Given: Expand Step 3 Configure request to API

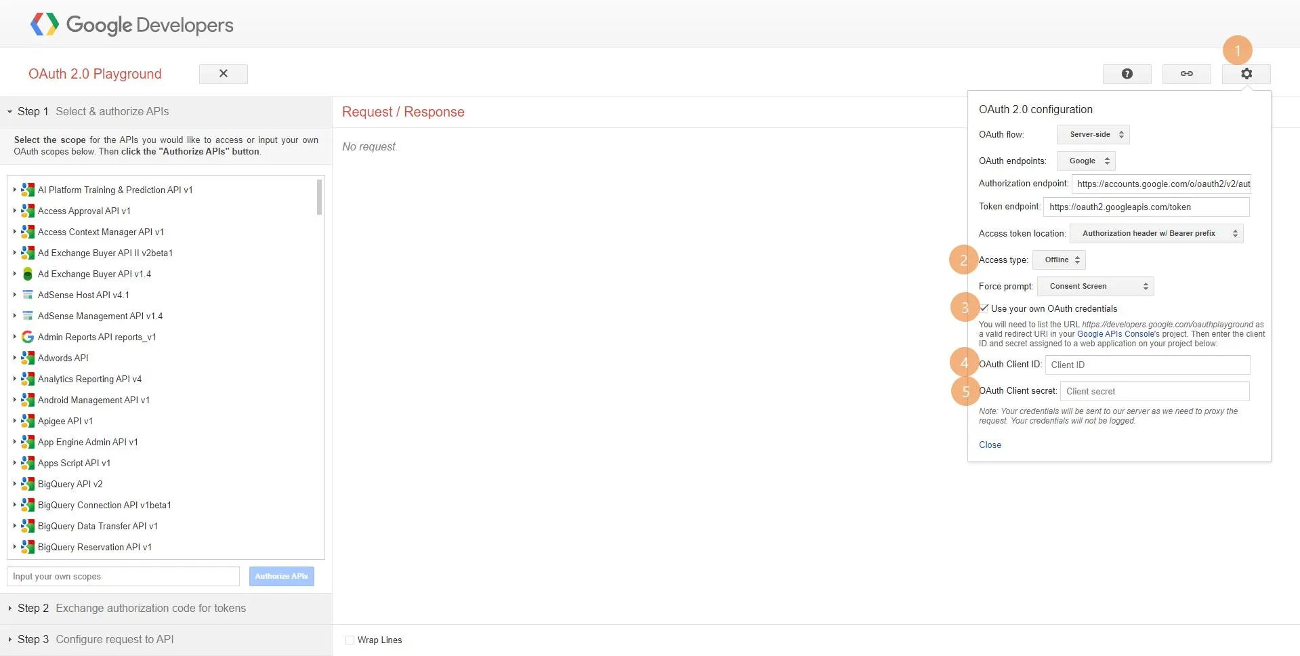Looking at the screenshot, I should [166, 639].
